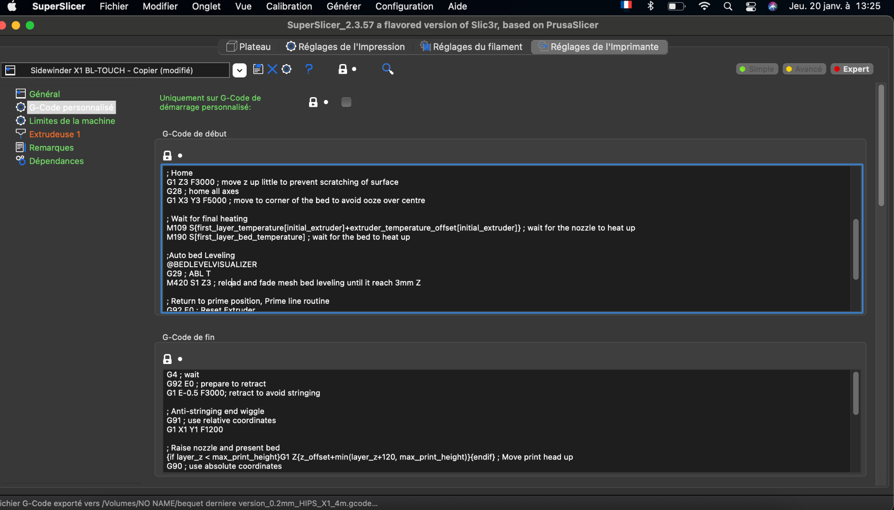The width and height of the screenshot is (894, 510).
Task: Open the Calibration menu
Action: [289, 7]
